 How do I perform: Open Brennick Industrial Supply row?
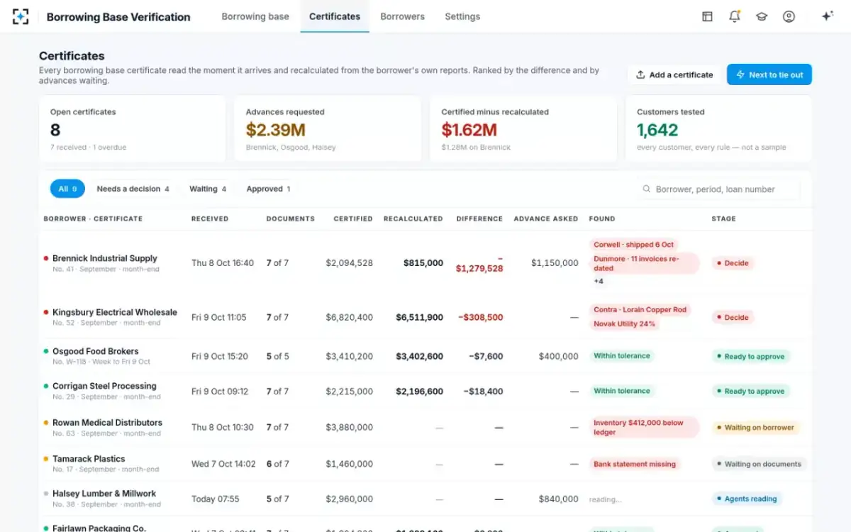click(425, 263)
